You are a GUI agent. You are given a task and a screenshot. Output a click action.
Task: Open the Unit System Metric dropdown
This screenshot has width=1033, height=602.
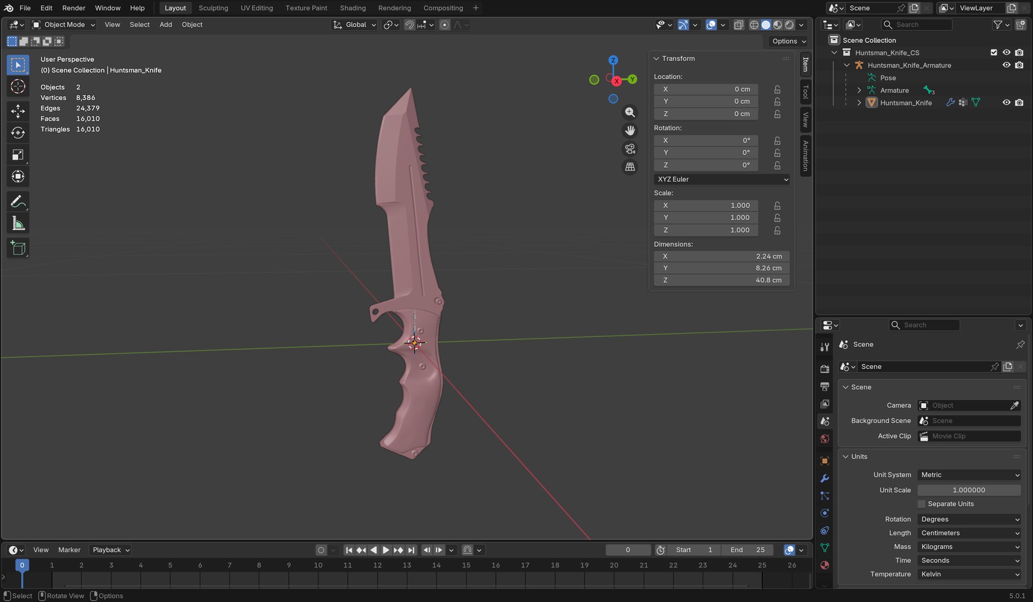(969, 475)
